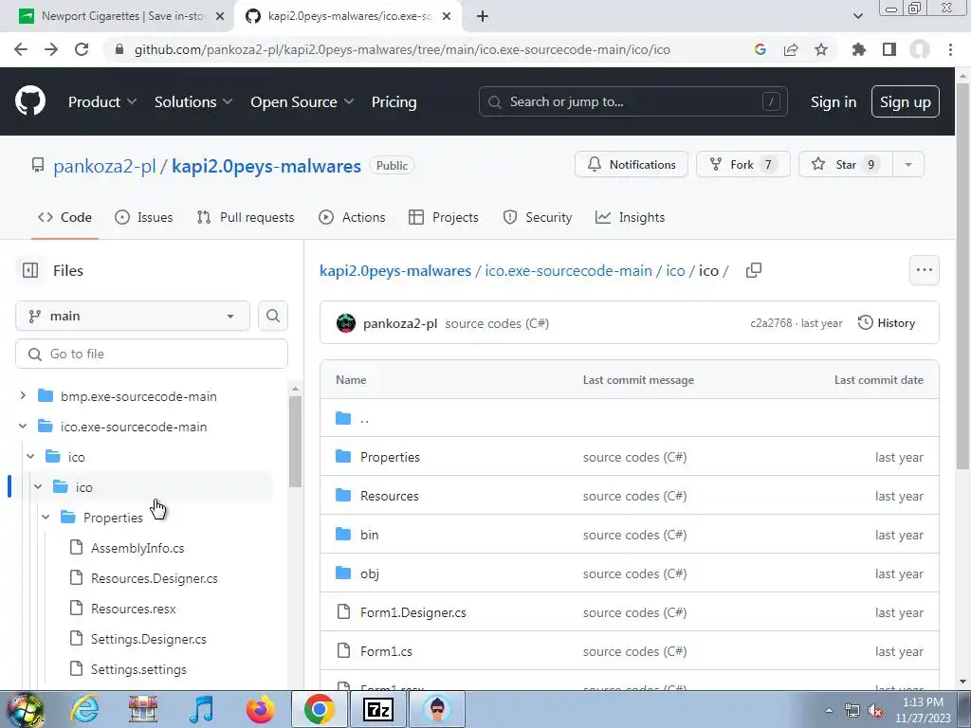Switch to the Actions tab
This screenshot has width=971, height=728.
point(352,217)
